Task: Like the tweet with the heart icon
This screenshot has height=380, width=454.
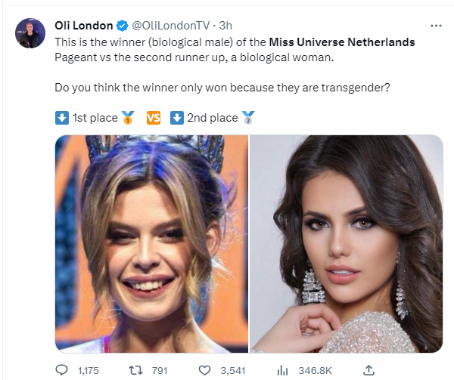Action: tap(204, 369)
